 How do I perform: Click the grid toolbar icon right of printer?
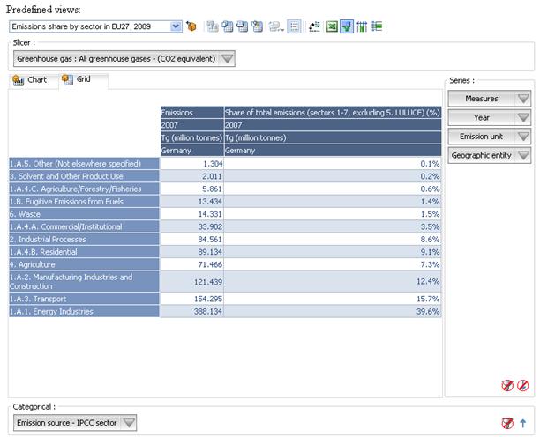[258, 26]
